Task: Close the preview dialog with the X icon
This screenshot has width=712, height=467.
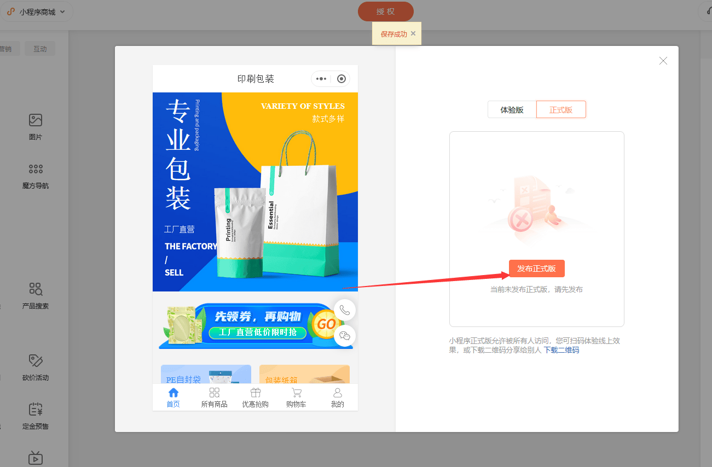Action: (663, 61)
